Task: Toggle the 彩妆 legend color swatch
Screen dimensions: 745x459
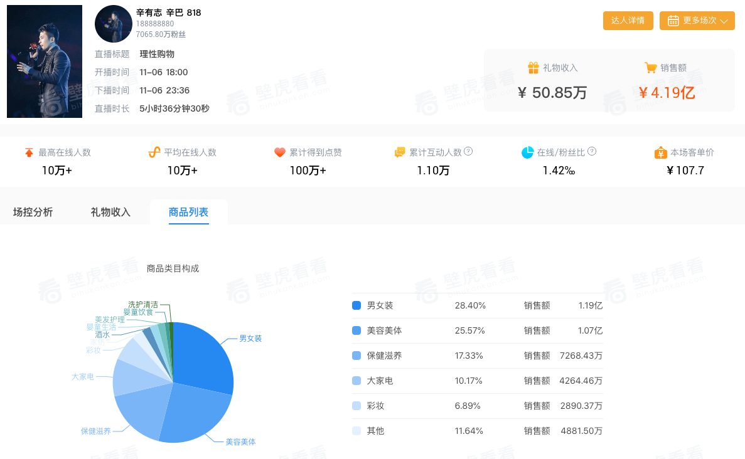Action: click(x=356, y=406)
